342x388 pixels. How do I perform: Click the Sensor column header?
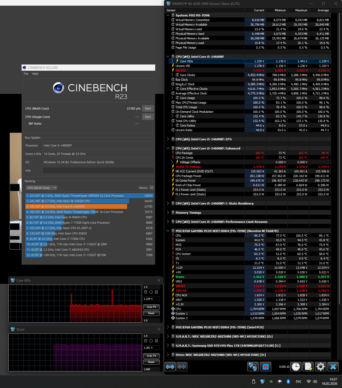(x=204, y=10)
